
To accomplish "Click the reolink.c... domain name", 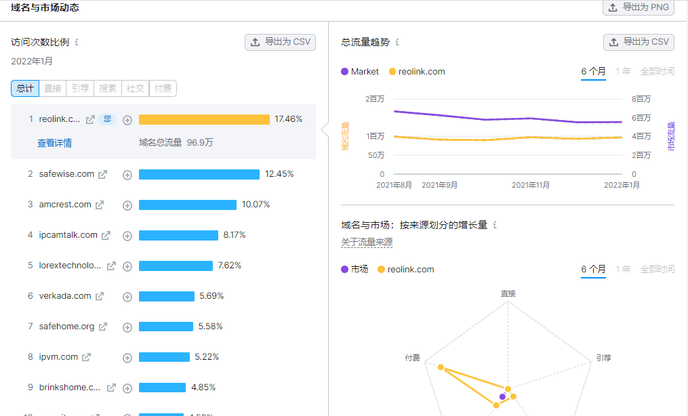I will 60,119.
